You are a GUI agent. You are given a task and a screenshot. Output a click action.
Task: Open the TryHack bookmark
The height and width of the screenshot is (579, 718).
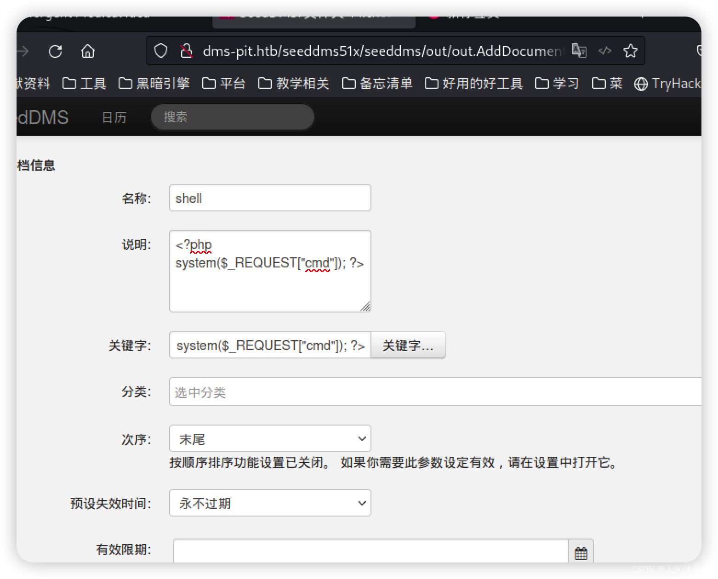pos(667,83)
